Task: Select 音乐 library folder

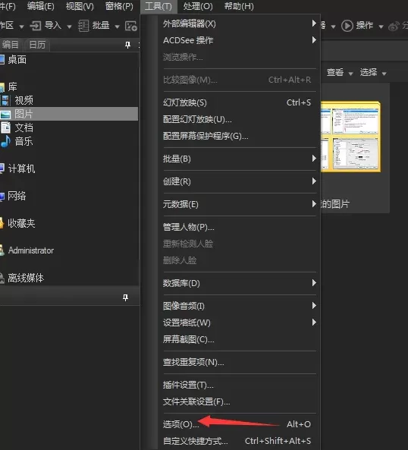Action: click(x=24, y=141)
